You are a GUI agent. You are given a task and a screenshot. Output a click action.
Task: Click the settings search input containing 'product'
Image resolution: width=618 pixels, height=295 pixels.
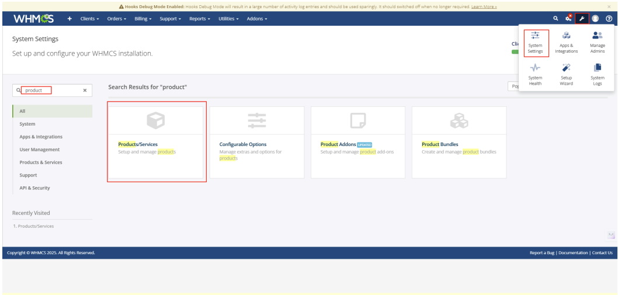point(51,91)
